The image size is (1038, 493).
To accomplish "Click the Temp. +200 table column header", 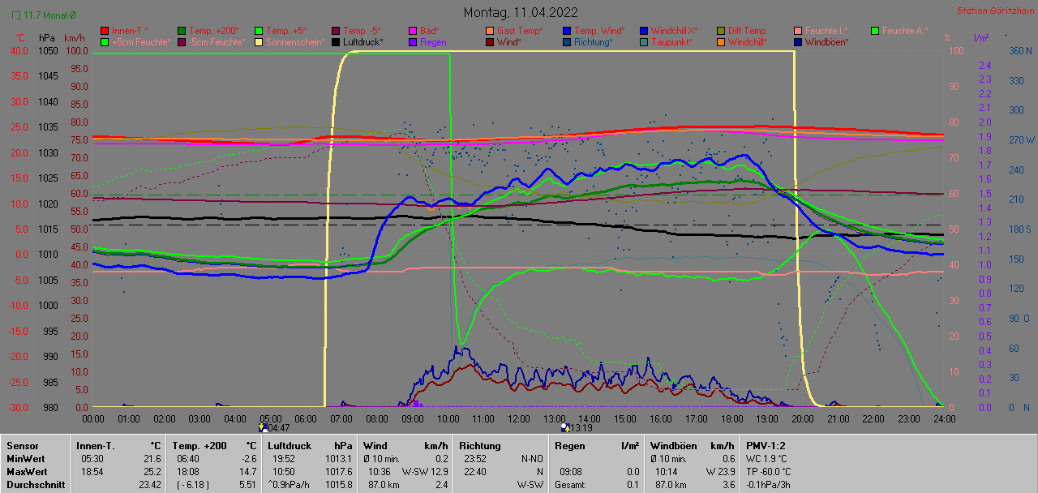I will pos(199,445).
